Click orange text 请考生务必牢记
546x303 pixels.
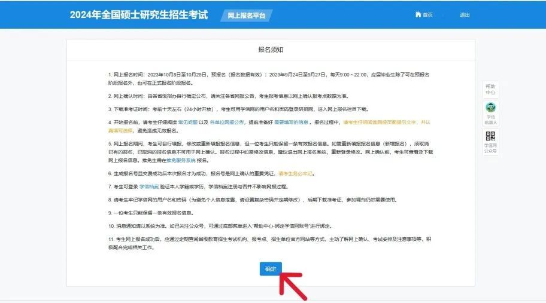(296, 173)
